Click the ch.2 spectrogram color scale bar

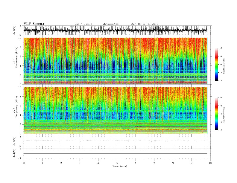pos(216,114)
